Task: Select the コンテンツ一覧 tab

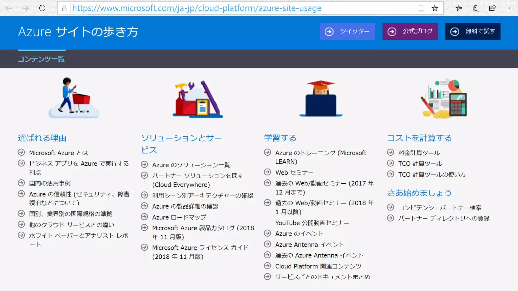Action: click(x=41, y=59)
